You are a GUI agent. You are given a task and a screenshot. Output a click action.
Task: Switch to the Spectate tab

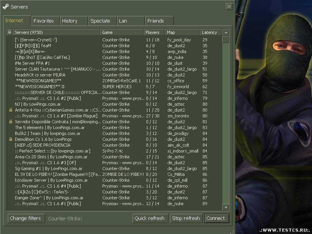102,21
